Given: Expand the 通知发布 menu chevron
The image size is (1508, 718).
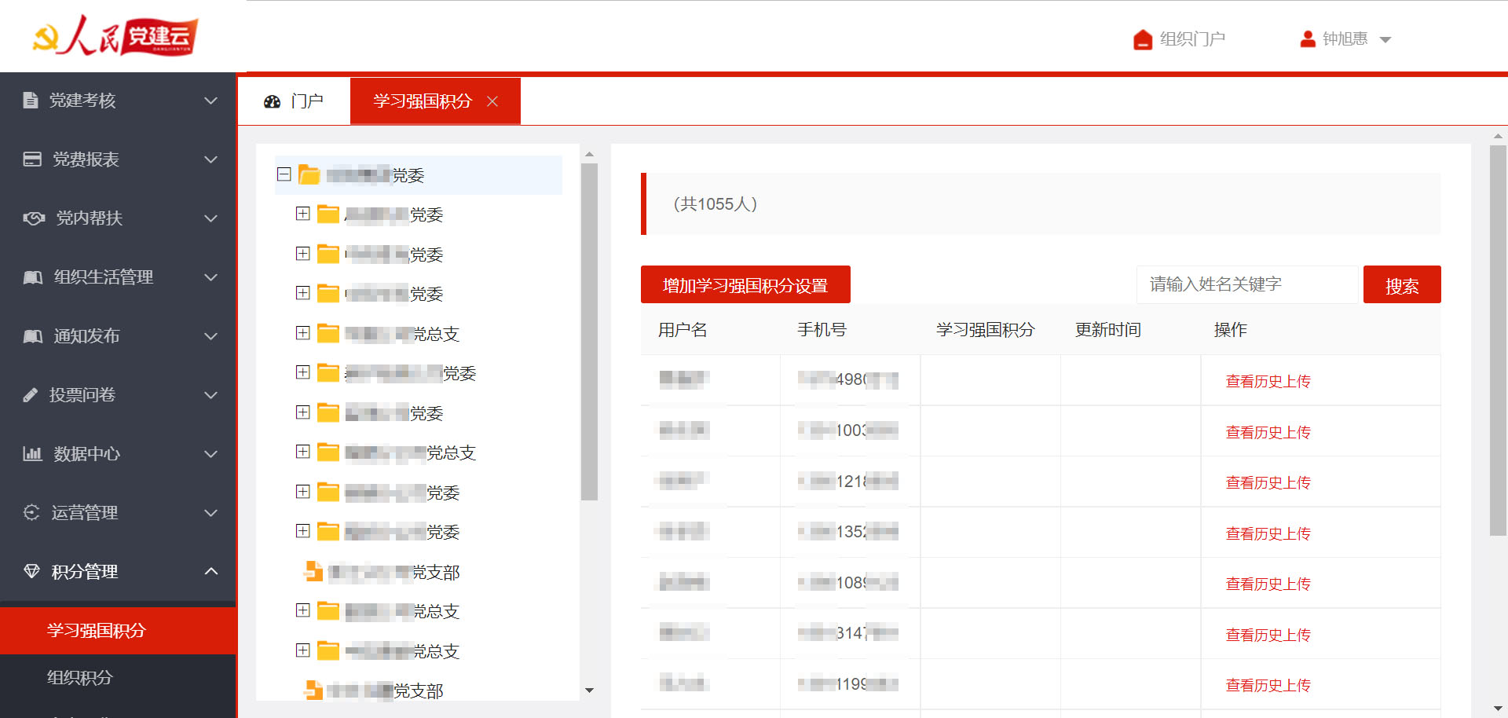Looking at the screenshot, I should (x=210, y=335).
